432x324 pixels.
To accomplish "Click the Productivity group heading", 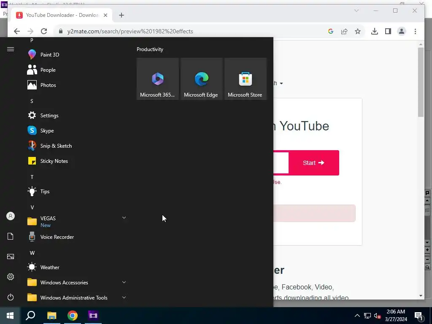I will coord(150,49).
